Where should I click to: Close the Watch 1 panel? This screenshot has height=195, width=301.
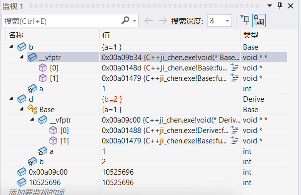(291, 6)
